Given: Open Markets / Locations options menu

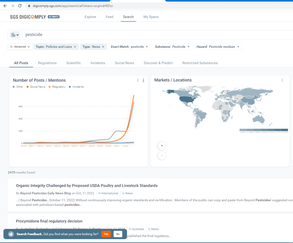Looking at the screenshot, I should [x=282, y=80].
